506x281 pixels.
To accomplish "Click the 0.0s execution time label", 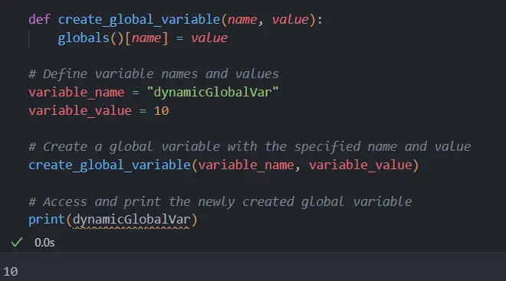I will coord(44,243).
